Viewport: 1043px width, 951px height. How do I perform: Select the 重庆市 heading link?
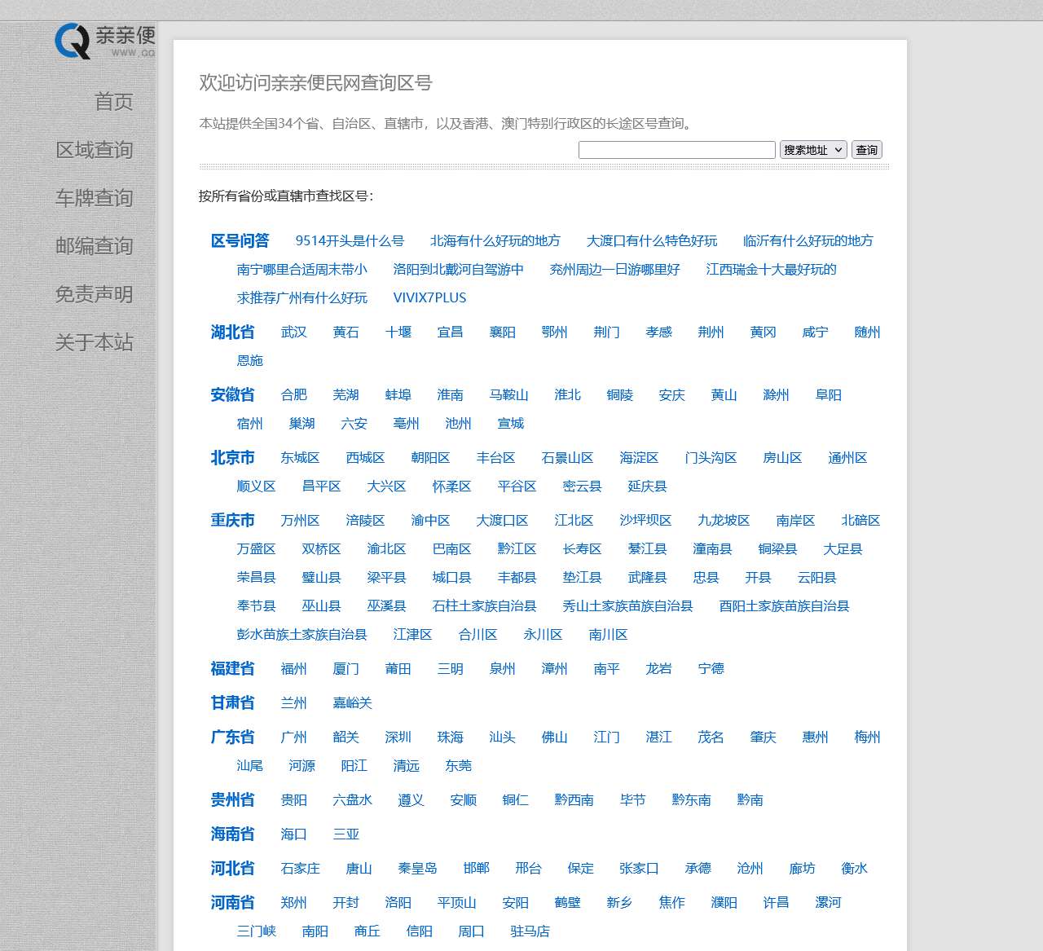231,520
